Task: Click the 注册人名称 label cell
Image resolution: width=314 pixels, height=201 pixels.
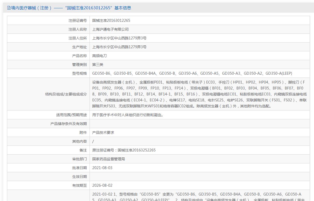Action: [x=49, y=29]
